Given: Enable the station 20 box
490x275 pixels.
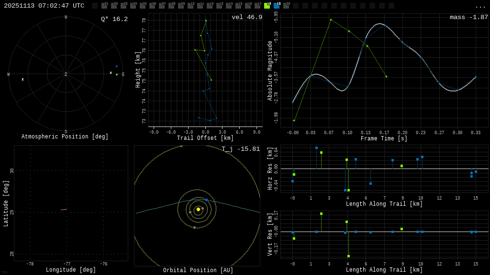Looking at the screenshot, I should coord(286,6).
